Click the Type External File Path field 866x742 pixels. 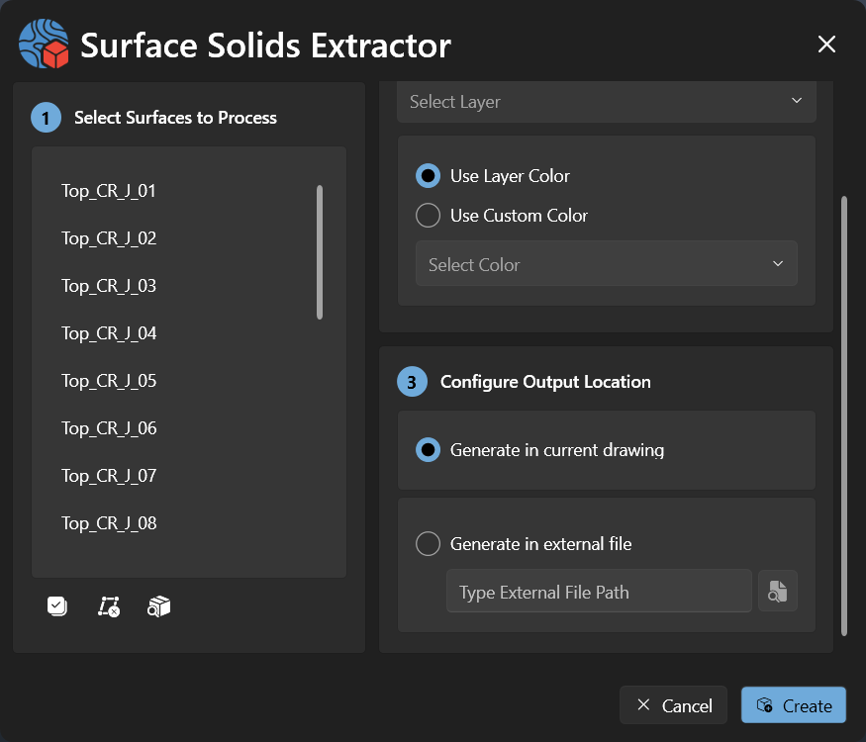(599, 592)
